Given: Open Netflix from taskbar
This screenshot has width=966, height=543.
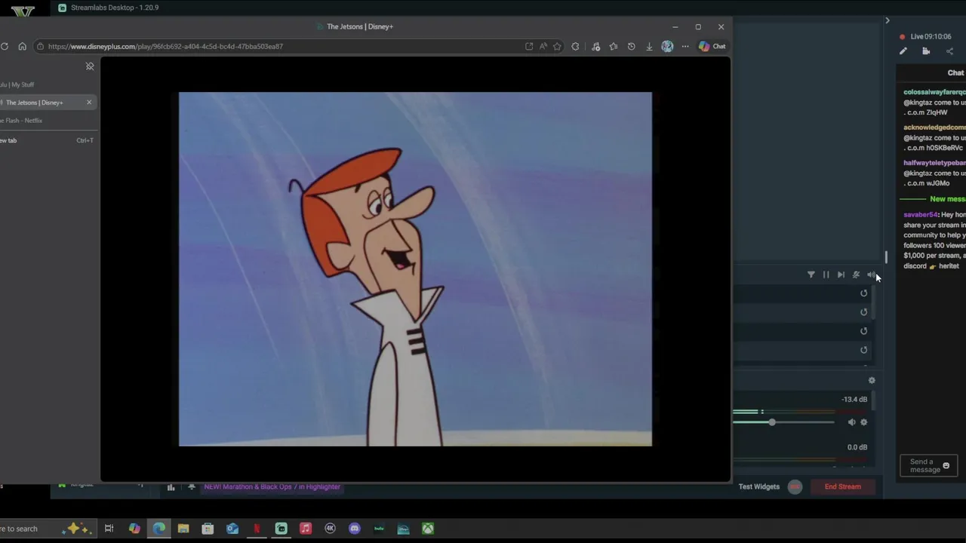Looking at the screenshot, I should point(257,529).
